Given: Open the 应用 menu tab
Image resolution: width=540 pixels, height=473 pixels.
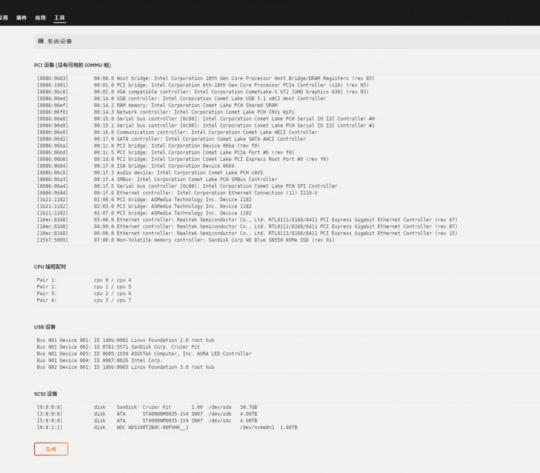Looking at the screenshot, I should (x=40, y=18).
